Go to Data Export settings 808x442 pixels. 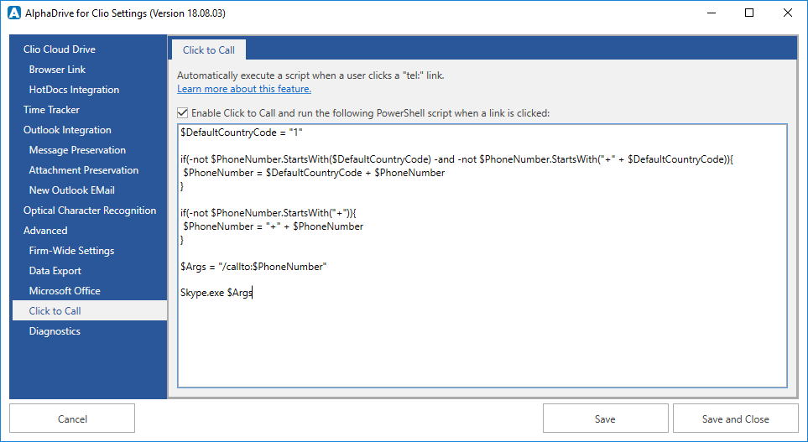[55, 271]
